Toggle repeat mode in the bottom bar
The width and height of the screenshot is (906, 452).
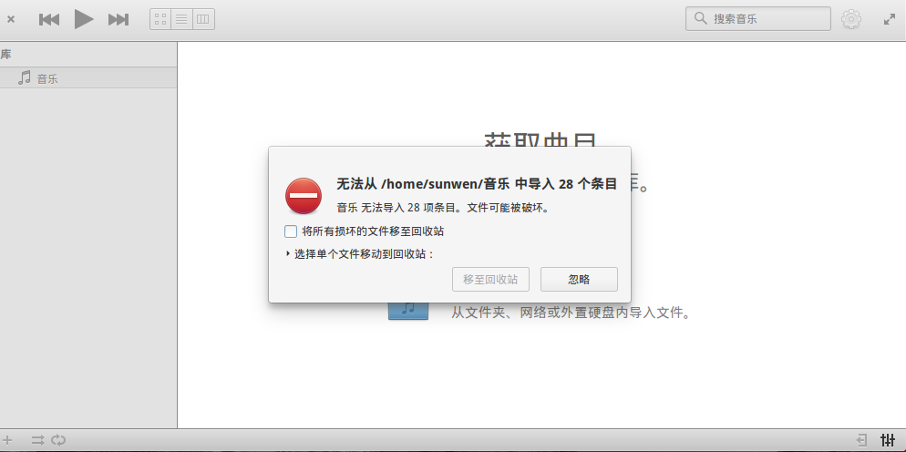(x=58, y=440)
